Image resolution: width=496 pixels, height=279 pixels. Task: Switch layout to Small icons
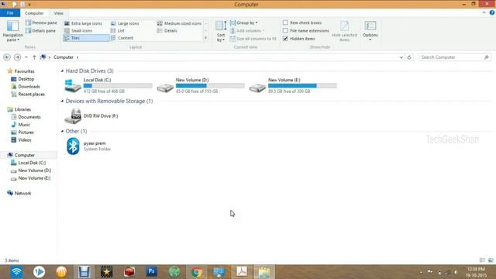coord(78,31)
